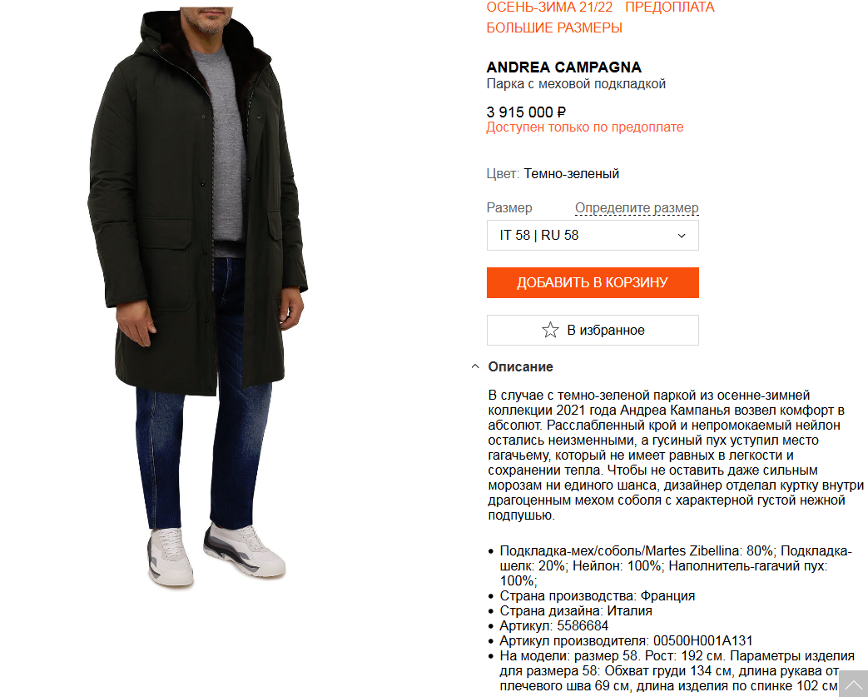This screenshot has height=697, width=868.
Task: Click the price 3 915 000 ₽
Action: click(526, 112)
